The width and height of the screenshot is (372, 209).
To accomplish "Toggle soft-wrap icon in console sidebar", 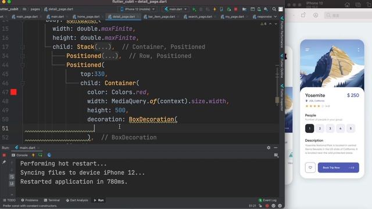I will tap(12, 176).
